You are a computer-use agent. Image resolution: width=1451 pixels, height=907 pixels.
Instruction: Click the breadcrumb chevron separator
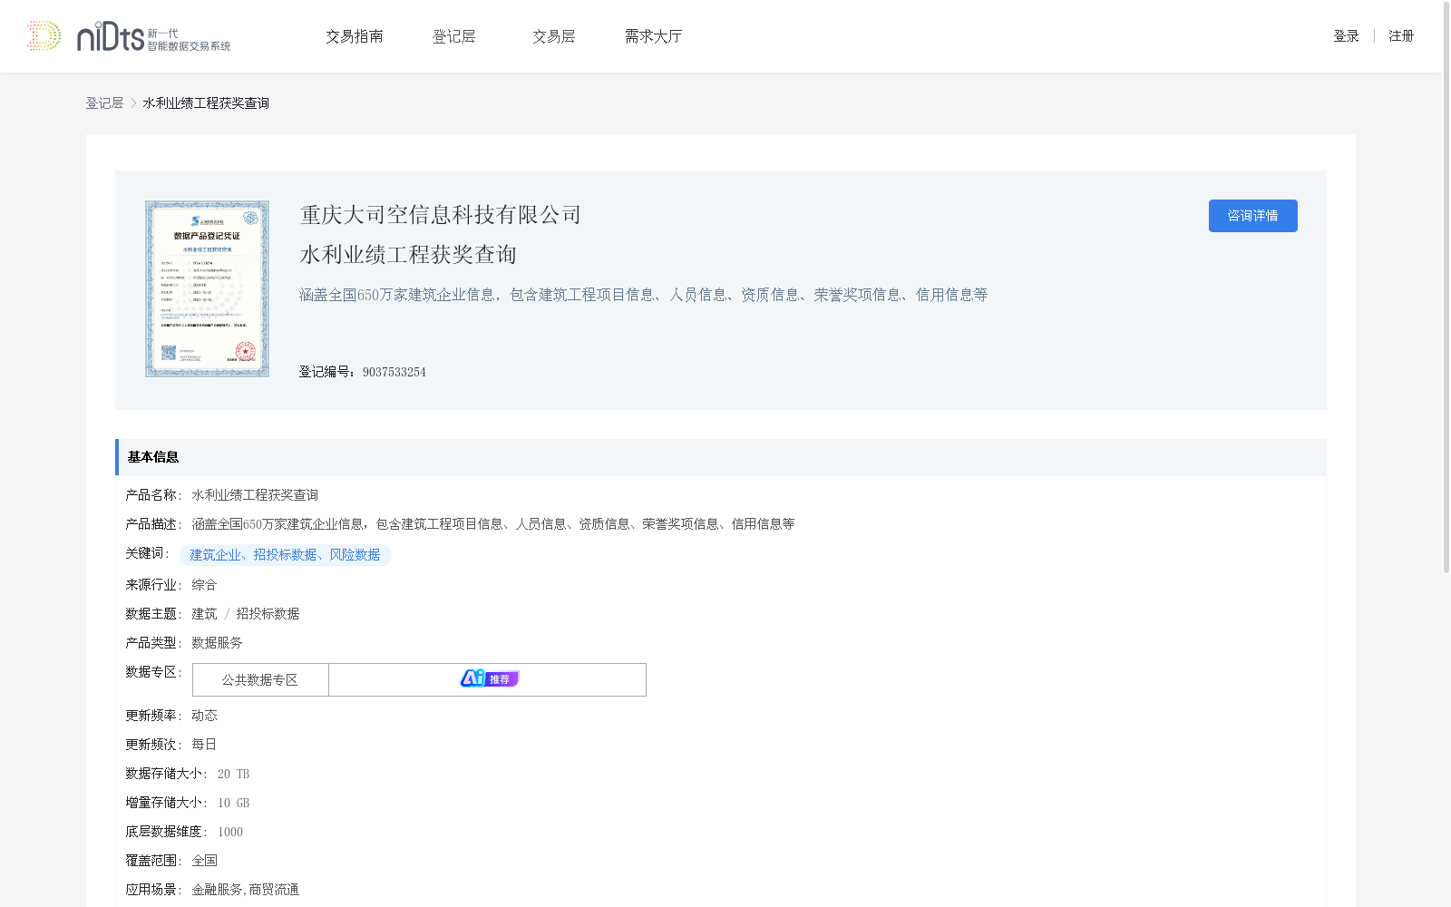tap(133, 103)
